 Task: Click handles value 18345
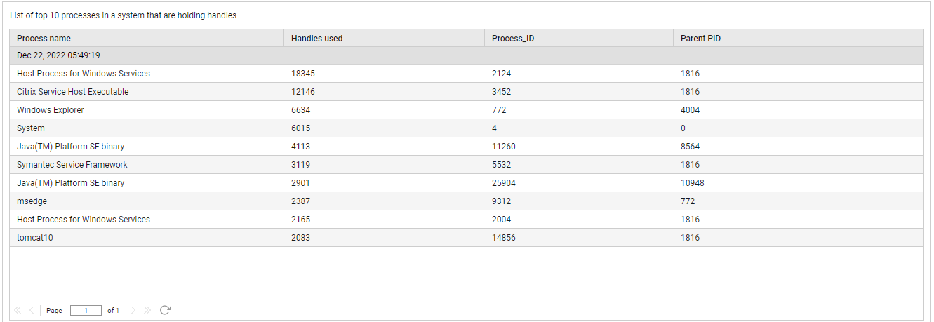point(301,74)
